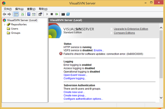The width and height of the screenshot is (165, 109).
Task: Open the 查看(V) menu
Action: pyautogui.click(x=31, y=9)
